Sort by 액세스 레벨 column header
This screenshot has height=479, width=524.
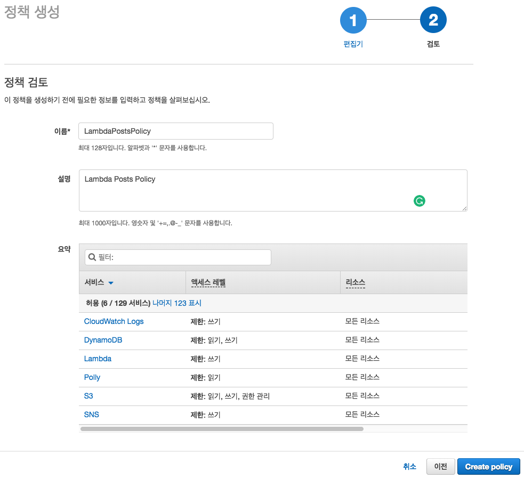click(x=208, y=282)
